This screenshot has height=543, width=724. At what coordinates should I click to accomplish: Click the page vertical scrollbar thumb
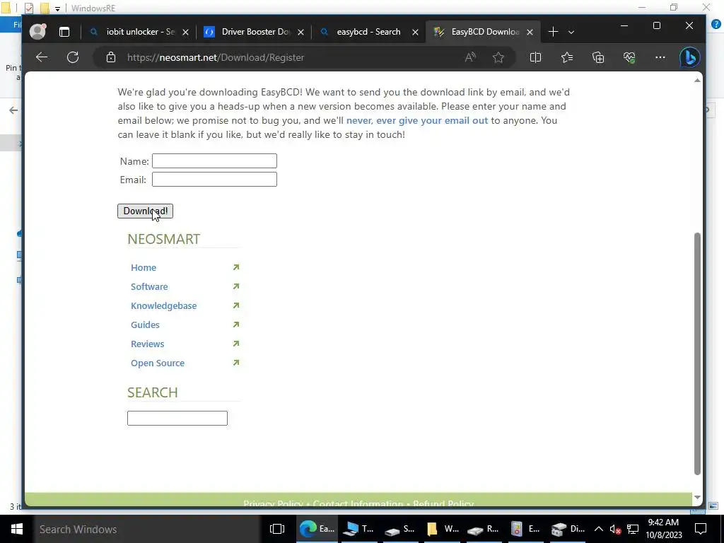click(697, 354)
